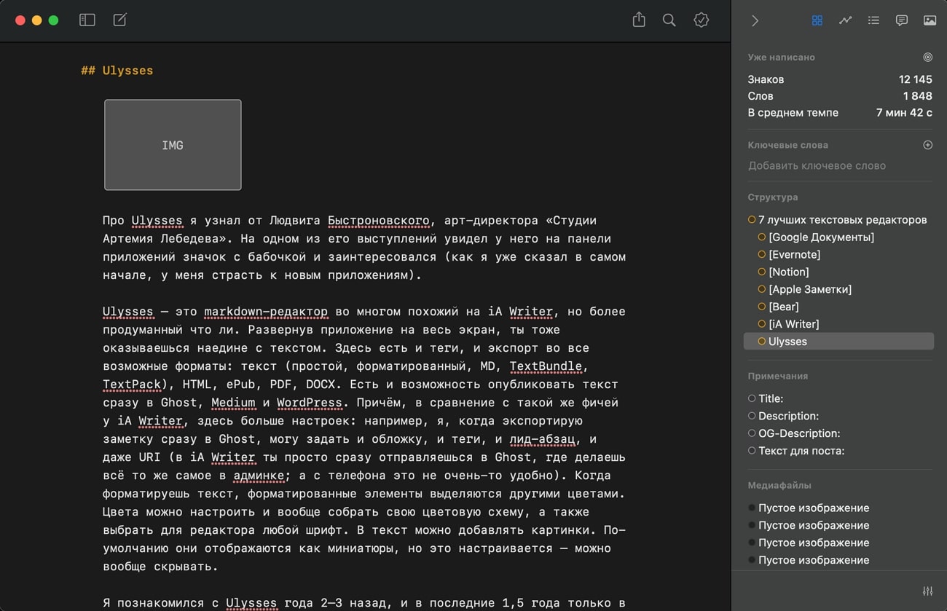
Task: Click the underlined word 'админке' in text
Action: coord(259,475)
